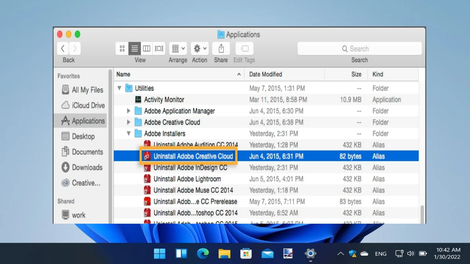Click the ENG language indicator
The width and height of the screenshot is (470, 264).
point(381,253)
